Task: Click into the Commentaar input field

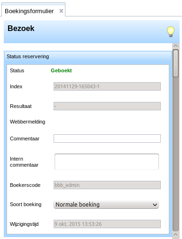Action: (x=107, y=139)
